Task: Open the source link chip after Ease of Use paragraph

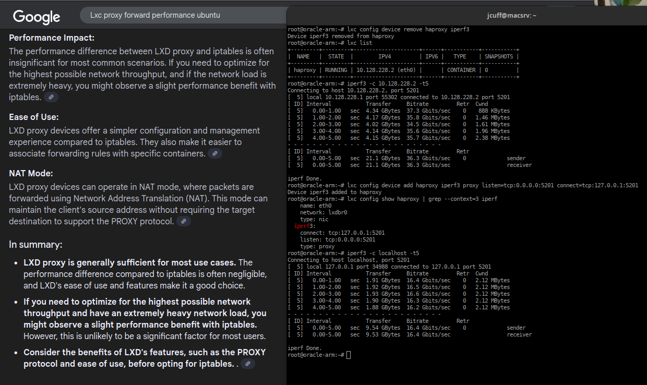Action: pyautogui.click(x=215, y=153)
